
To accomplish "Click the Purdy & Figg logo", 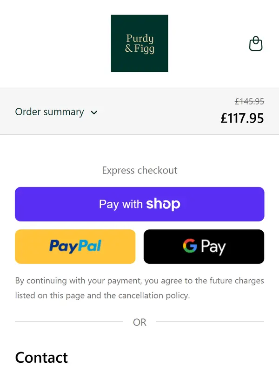I will coord(139,43).
